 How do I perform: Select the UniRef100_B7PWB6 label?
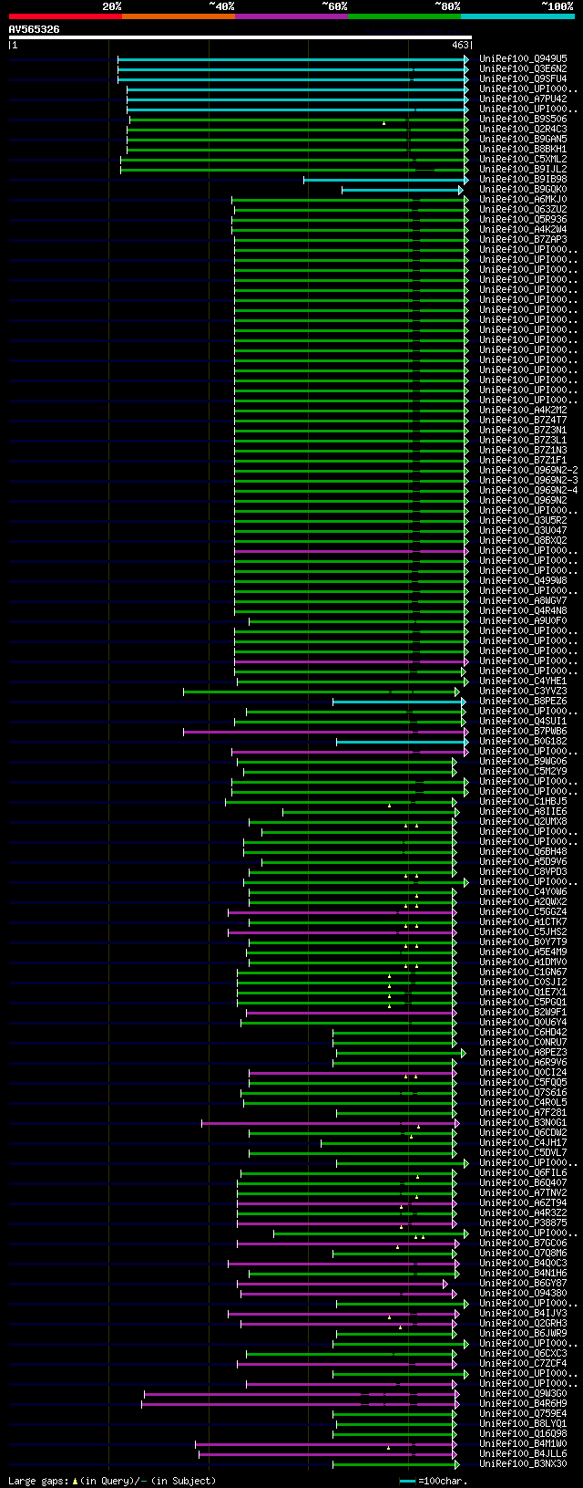(x=523, y=731)
